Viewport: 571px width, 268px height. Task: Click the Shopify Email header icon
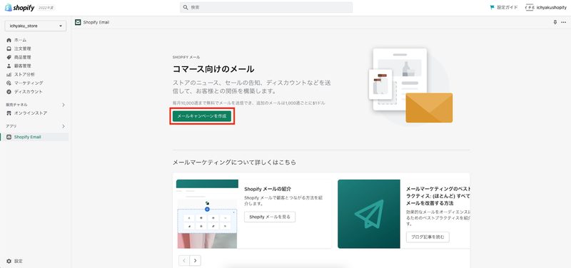78,22
